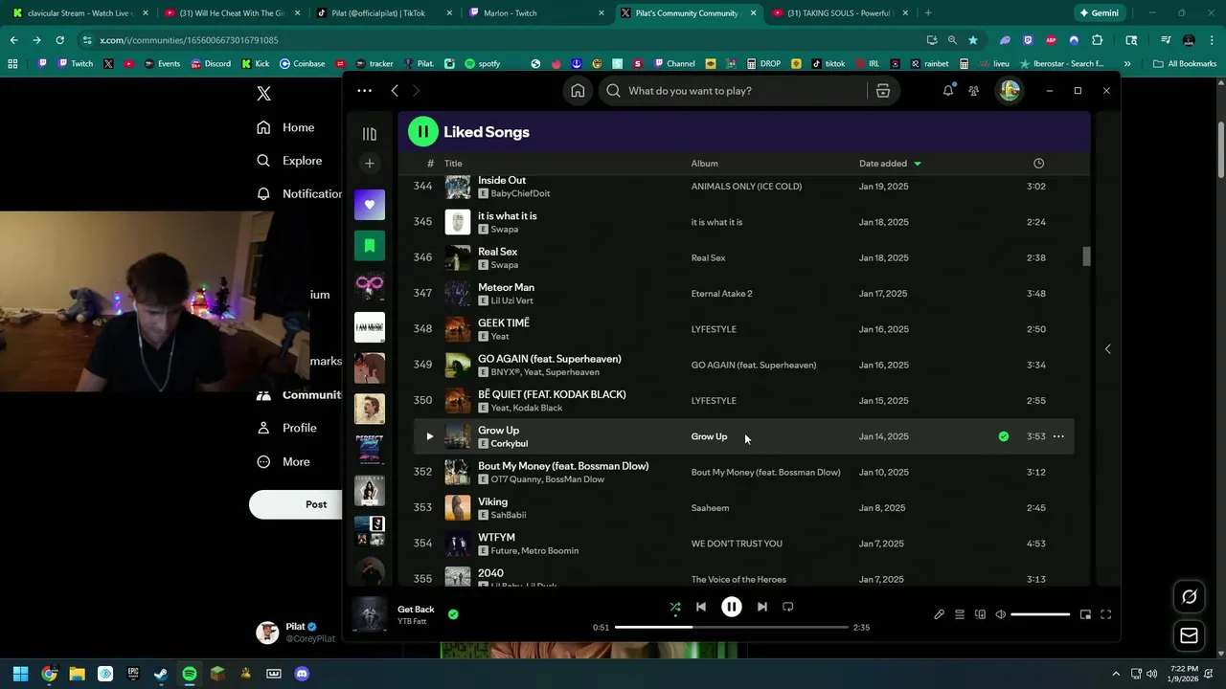Open Profile in X sidebar
This screenshot has height=689, width=1226.
click(286, 428)
